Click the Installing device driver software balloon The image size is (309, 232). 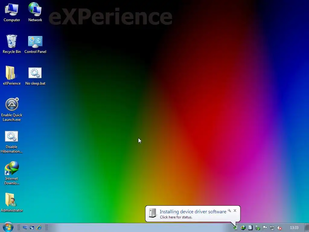pos(193,214)
